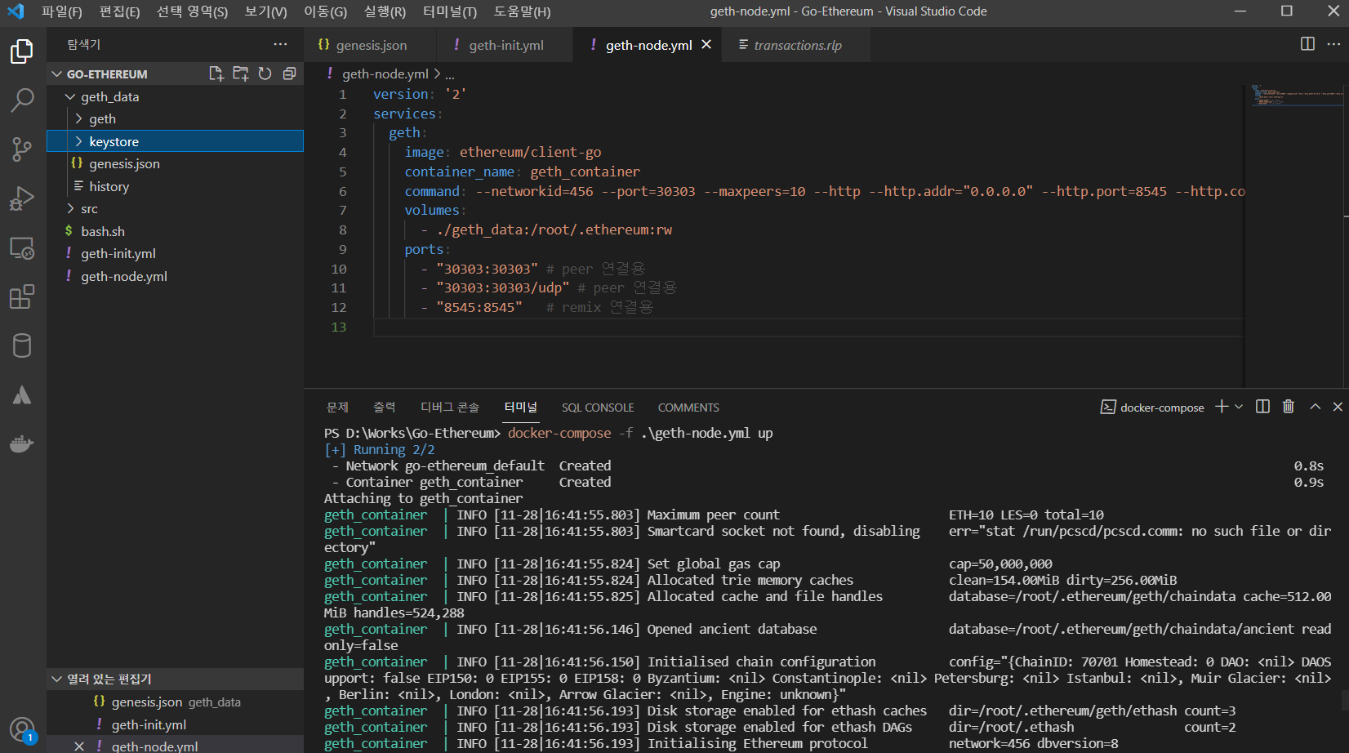
Task: Open the Source Control view
Action: [22, 149]
